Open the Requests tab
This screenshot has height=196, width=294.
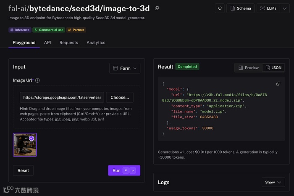[x=68, y=42]
